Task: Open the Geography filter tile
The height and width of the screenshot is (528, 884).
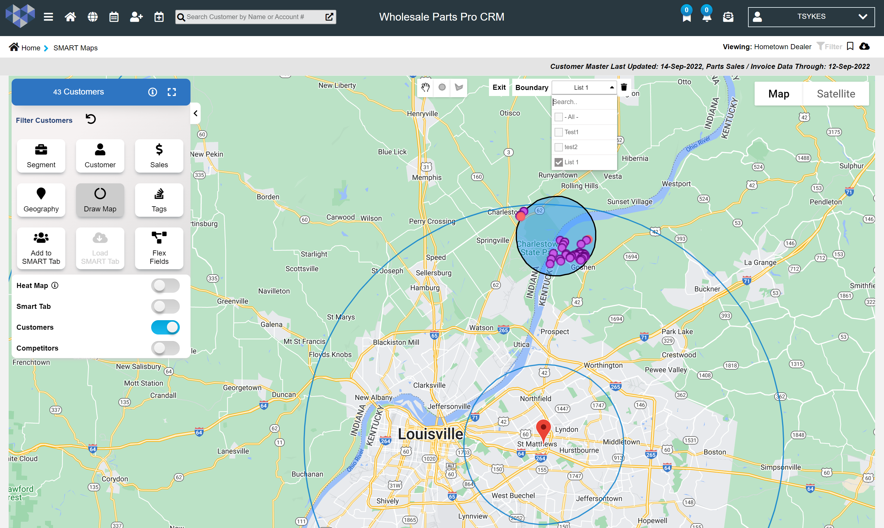Action: pos(41,200)
